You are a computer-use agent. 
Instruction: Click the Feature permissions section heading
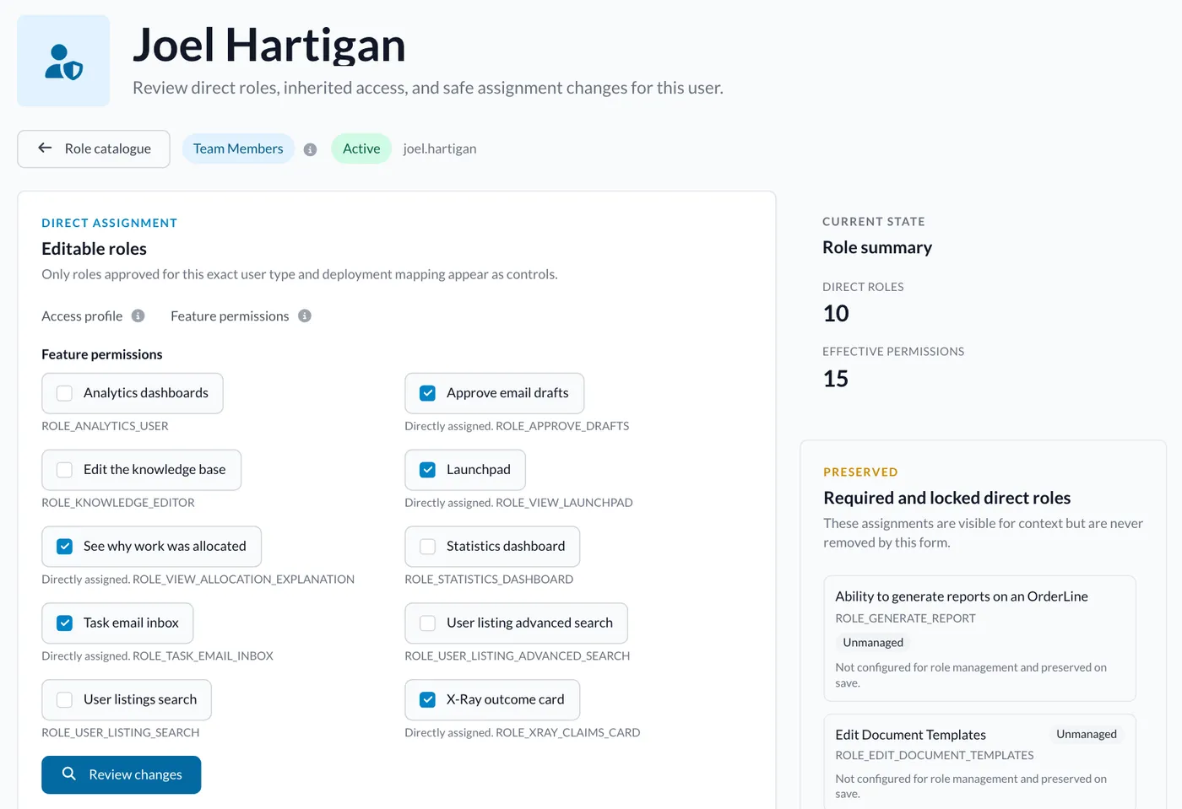point(102,354)
